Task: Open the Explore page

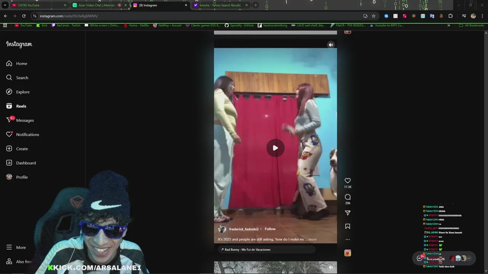Action: (x=18, y=92)
